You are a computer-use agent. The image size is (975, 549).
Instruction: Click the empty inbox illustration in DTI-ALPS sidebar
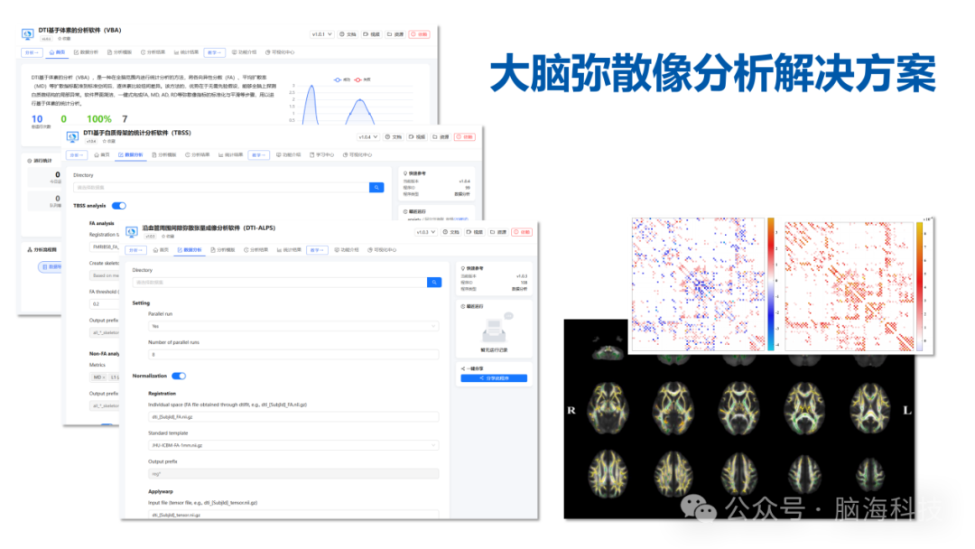(497, 328)
